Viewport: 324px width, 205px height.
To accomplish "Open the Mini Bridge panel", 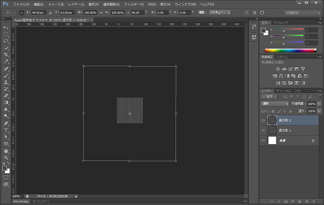I will coord(21,201).
